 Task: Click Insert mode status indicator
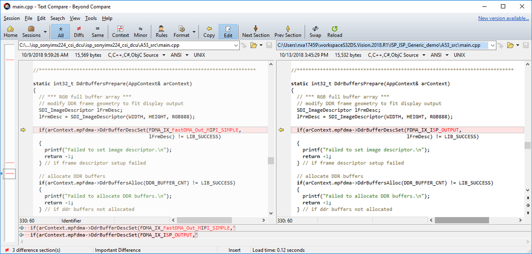[234, 250]
